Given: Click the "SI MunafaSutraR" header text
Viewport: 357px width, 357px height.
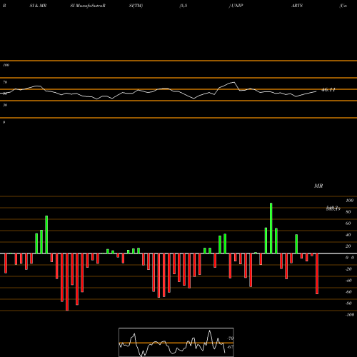Looking at the screenshot, I should [88, 6].
